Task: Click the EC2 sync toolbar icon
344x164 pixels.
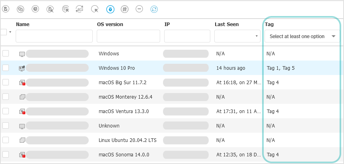Action: tap(79, 9)
